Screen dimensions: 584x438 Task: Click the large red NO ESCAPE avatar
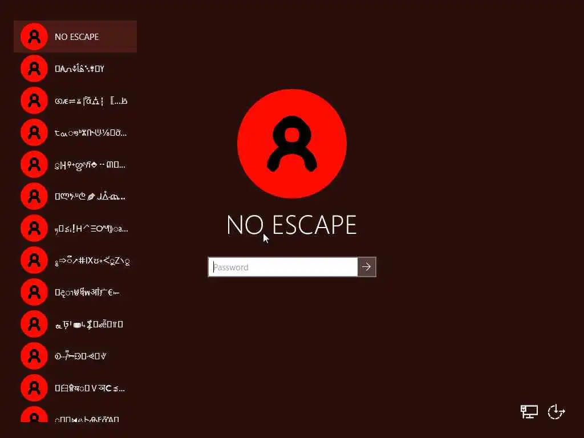point(292,143)
